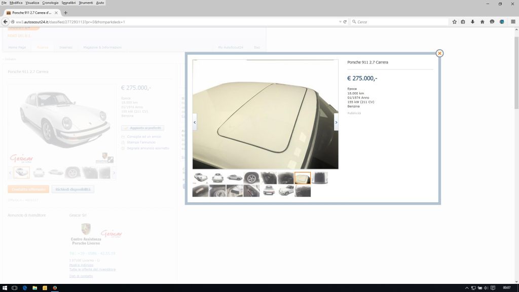Launch Microsoft Edge from the taskbar

tap(24, 288)
